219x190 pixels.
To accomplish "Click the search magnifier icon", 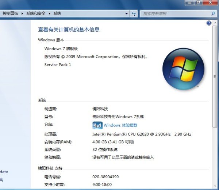I will (213, 14).
